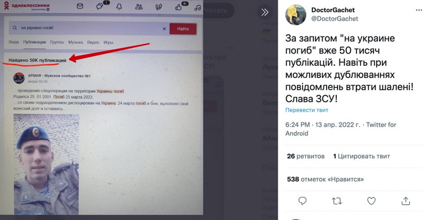Open the music note icon
This screenshot has height=220, width=428.
click(x=197, y=7)
